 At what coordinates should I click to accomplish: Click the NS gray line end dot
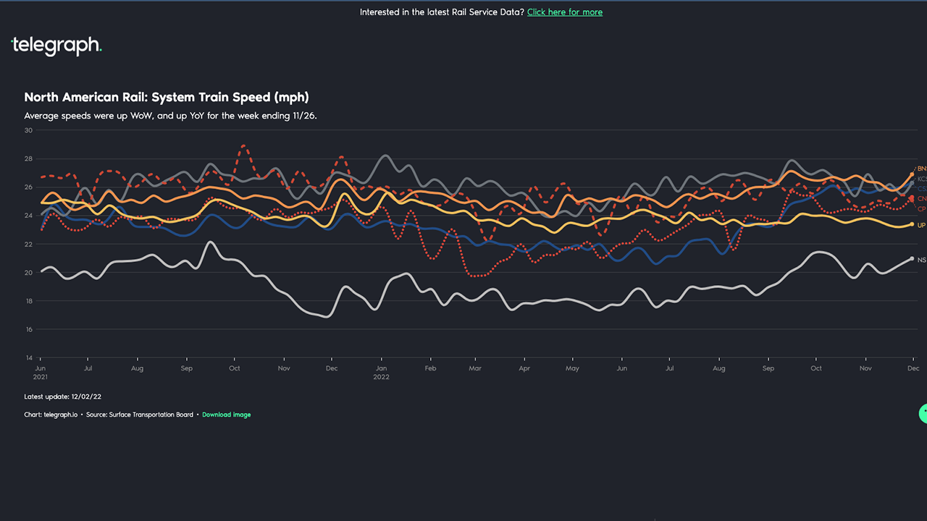(912, 259)
